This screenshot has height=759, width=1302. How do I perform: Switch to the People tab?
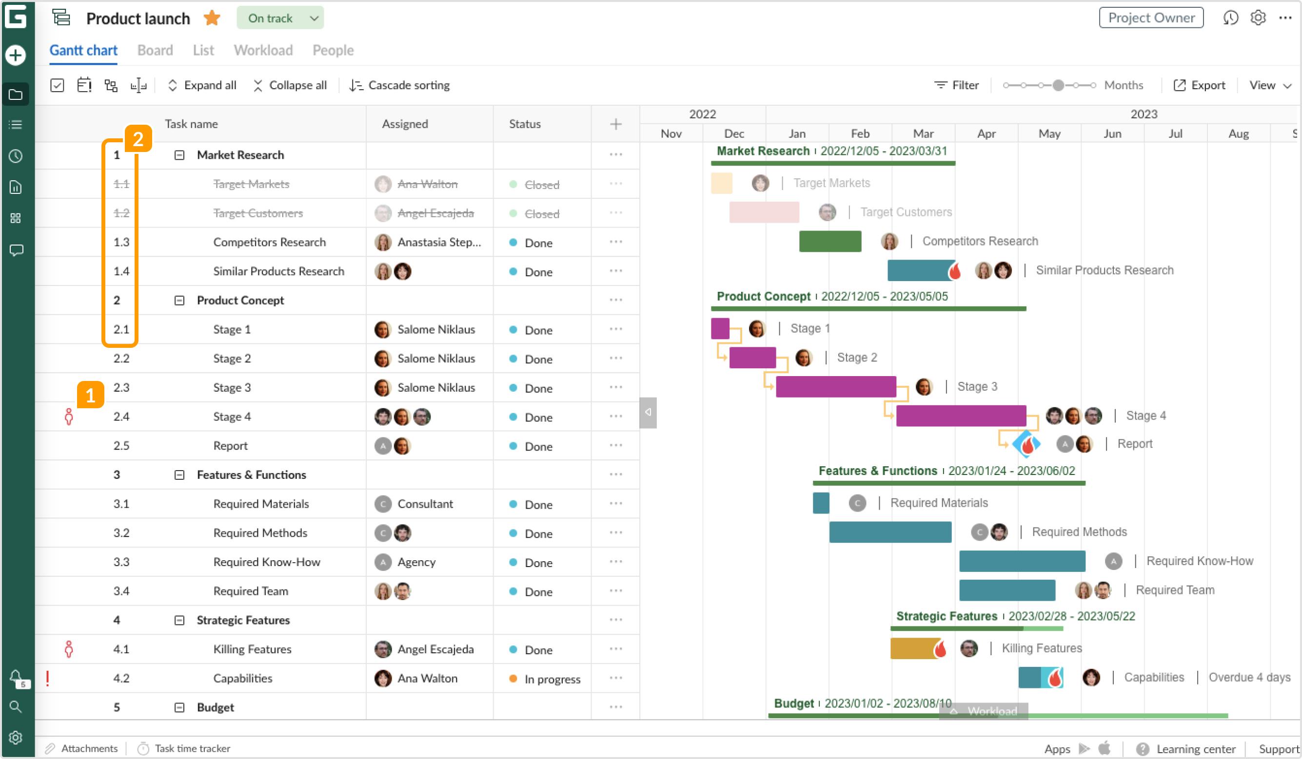click(x=333, y=50)
